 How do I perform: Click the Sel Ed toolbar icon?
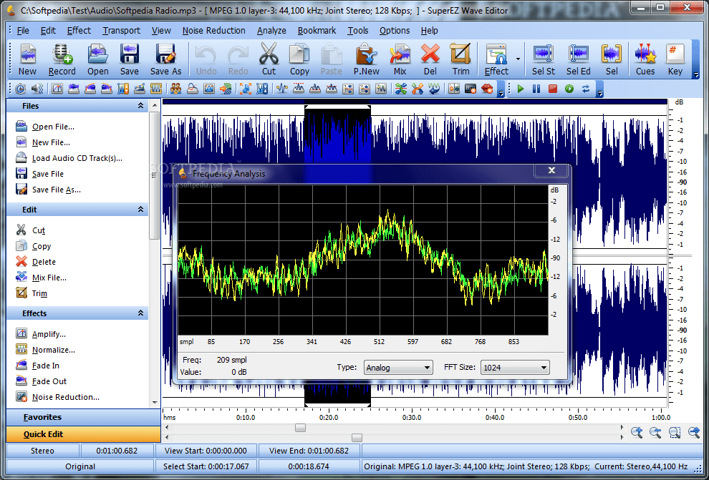click(579, 59)
